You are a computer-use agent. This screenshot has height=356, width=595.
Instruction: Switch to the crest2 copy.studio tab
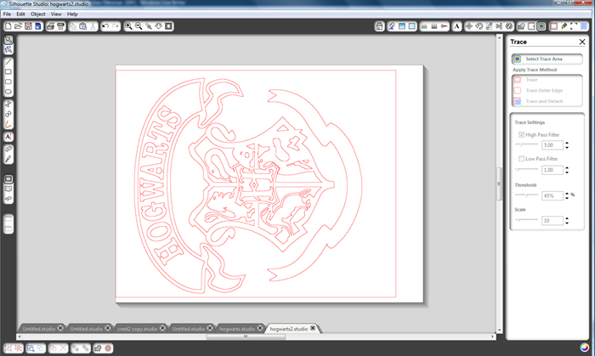pyautogui.click(x=138, y=329)
